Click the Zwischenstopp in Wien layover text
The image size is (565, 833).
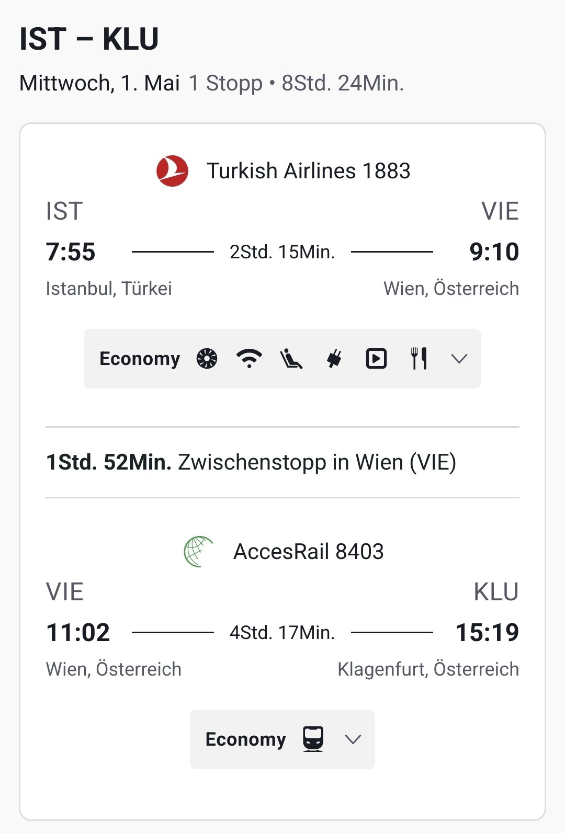coord(317,462)
